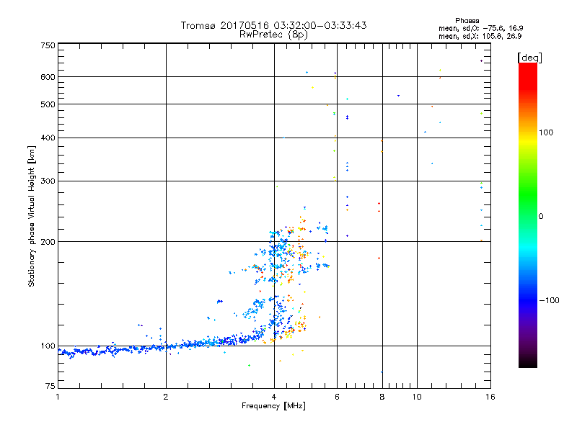This screenshot has width=577, height=432.
Task: Click the 'mean, sd,X: 105.8, 26.9' statistic
Action: (480, 36)
